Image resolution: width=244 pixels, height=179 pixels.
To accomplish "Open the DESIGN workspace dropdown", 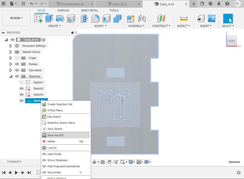I will (x=16, y=18).
